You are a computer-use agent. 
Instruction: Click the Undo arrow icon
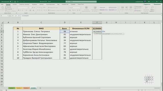[18, 2]
